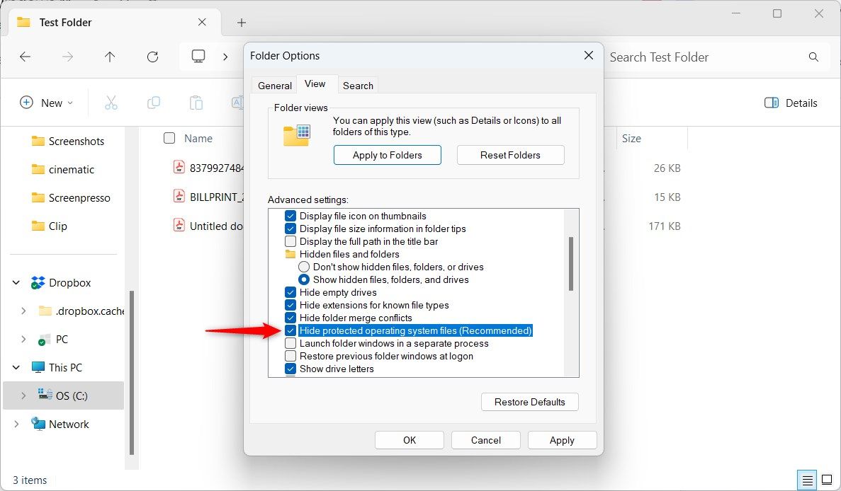841x491 pixels.
Task: Collapse the This PC tree node
Action: click(16, 368)
